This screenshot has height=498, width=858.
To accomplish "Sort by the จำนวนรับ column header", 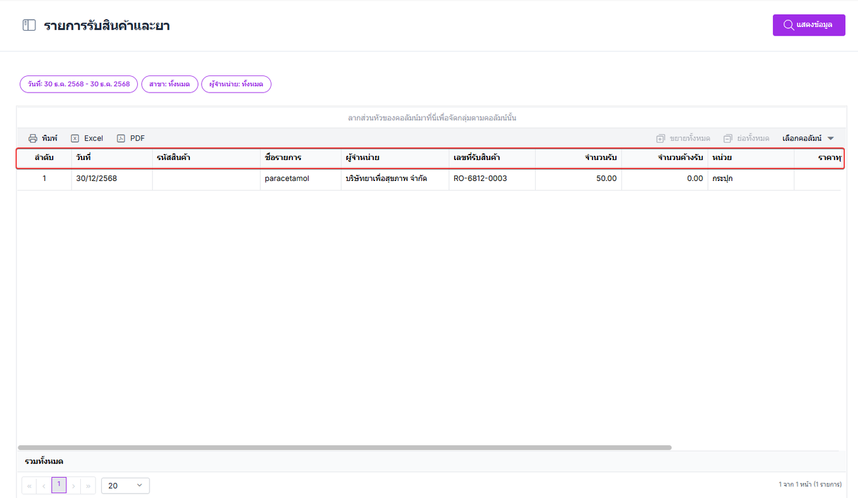I will coord(579,158).
